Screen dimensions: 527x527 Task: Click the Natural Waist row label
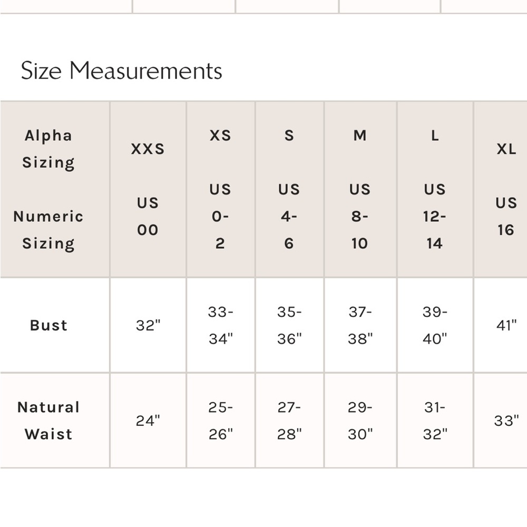pos(48,421)
